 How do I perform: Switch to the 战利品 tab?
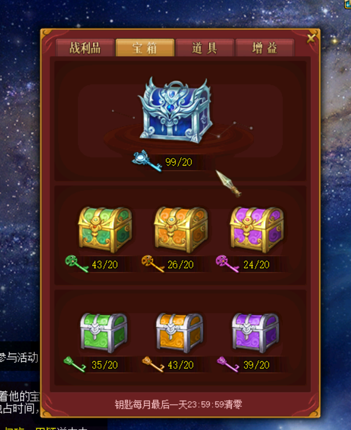click(85, 48)
